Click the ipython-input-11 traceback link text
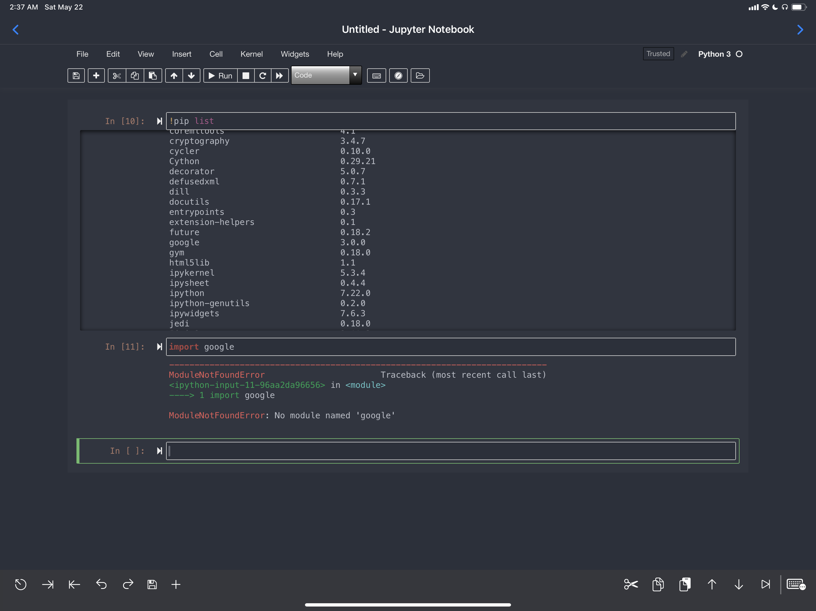Screen dimensions: 816x611 247,385
